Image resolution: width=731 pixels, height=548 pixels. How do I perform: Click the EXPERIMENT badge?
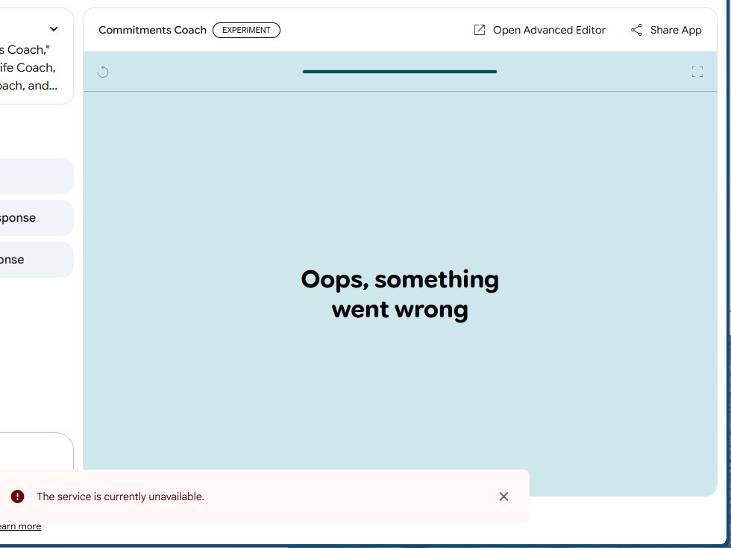click(x=246, y=30)
